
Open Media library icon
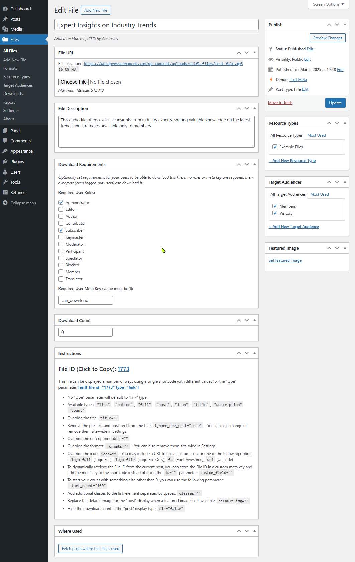pyautogui.click(x=5, y=29)
